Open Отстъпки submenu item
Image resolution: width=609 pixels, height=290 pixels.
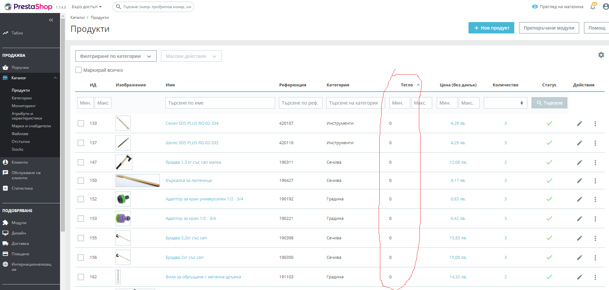(21, 142)
